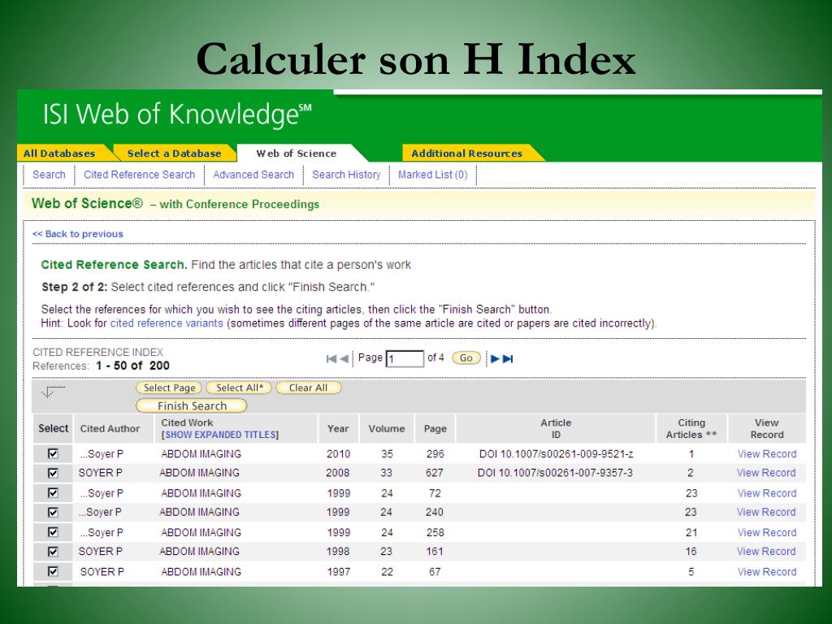This screenshot has height=624, width=832.
Task: Click the ISI Web of Knowledge logo
Action: 176,115
